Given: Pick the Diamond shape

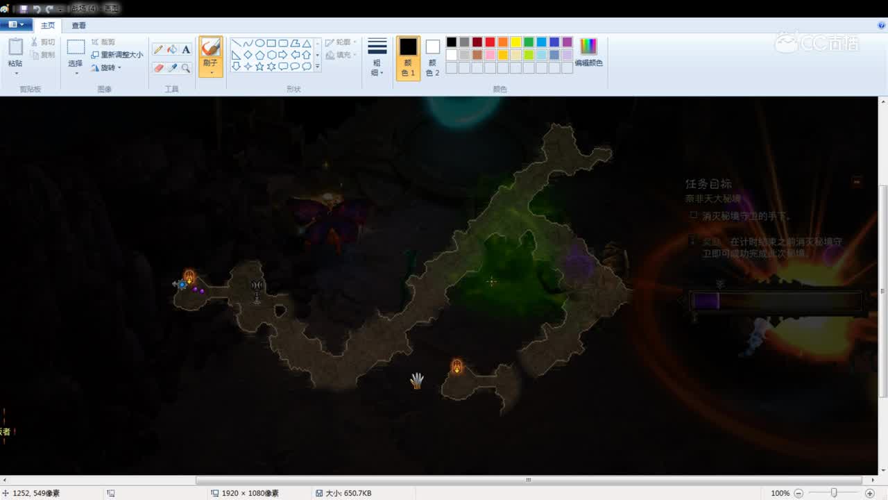Looking at the screenshot, I should (248, 55).
